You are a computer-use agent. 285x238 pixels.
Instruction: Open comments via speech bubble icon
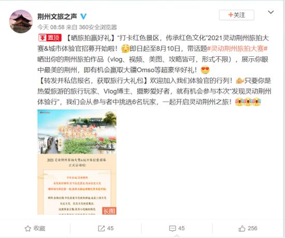[x=173, y=228]
